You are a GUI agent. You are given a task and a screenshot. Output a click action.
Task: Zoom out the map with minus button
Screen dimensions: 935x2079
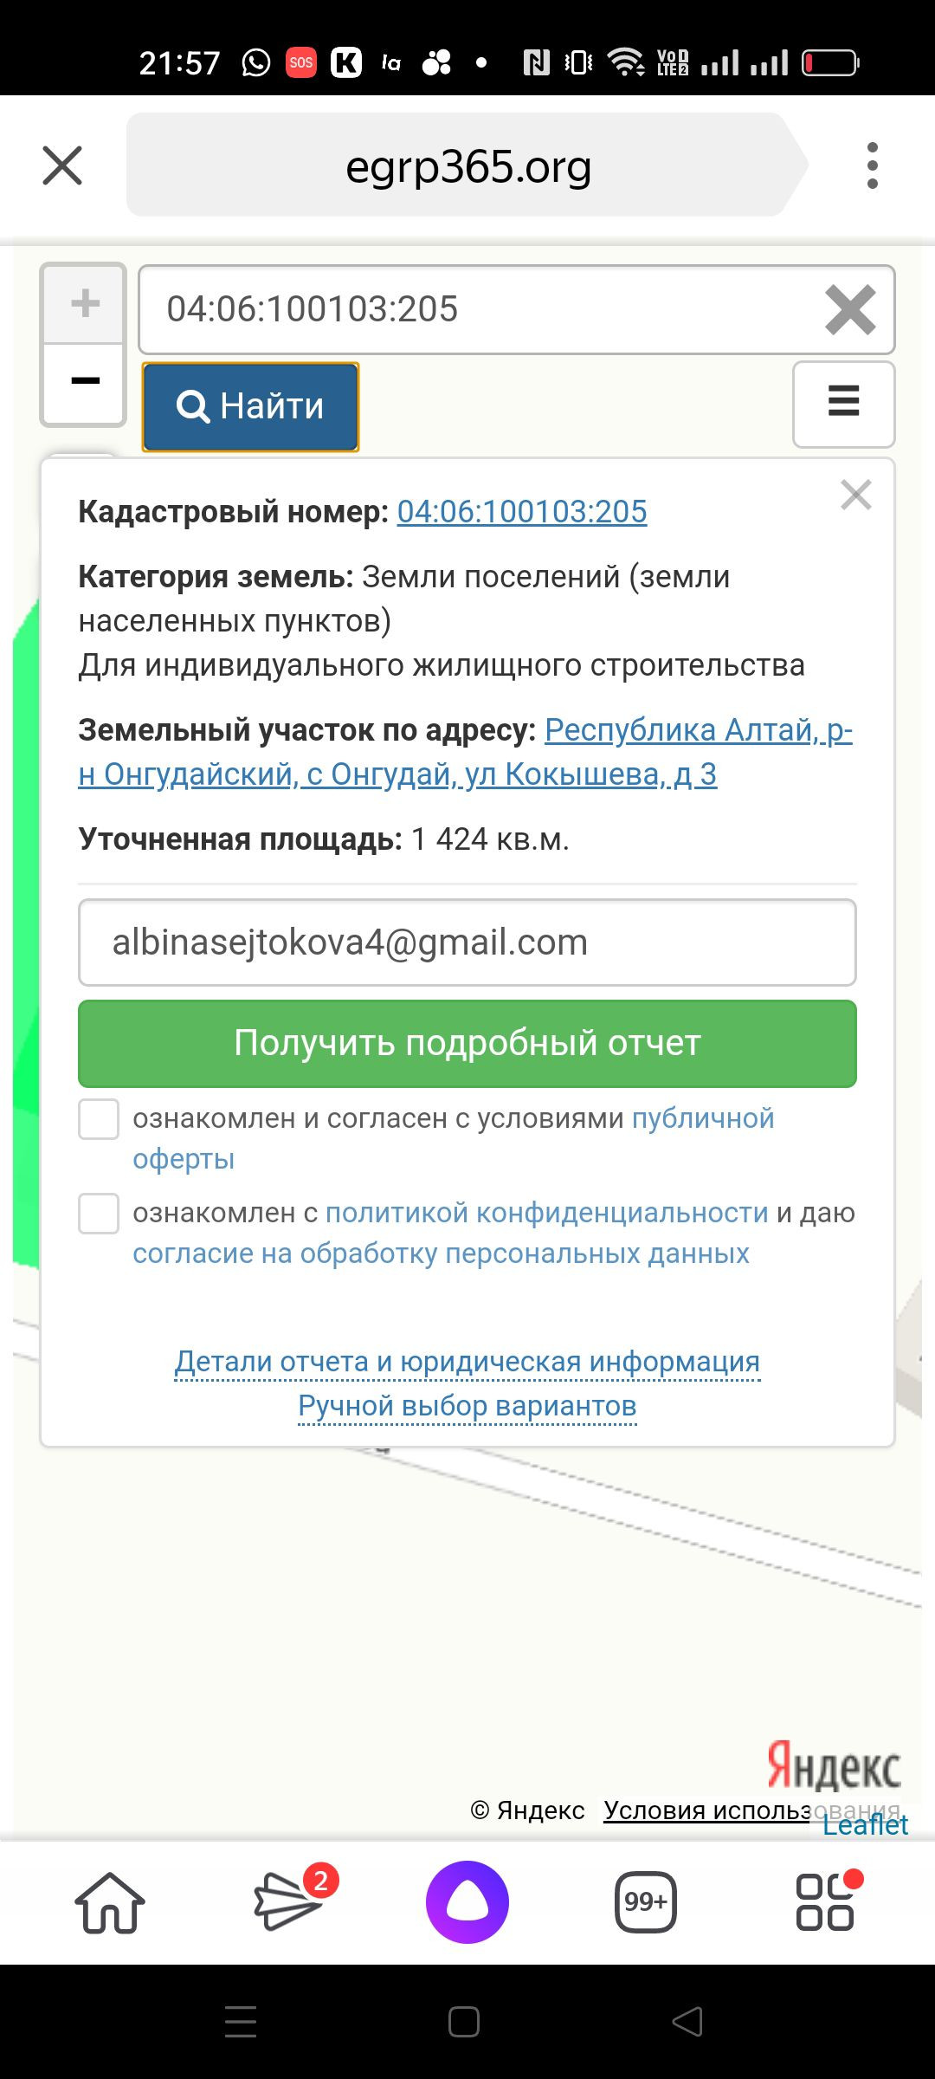(85, 382)
